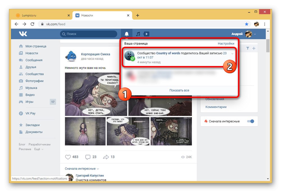Click the два часа назад timestamp
The width and height of the screenshot is (281, 192).
click(x=92, y=59)
